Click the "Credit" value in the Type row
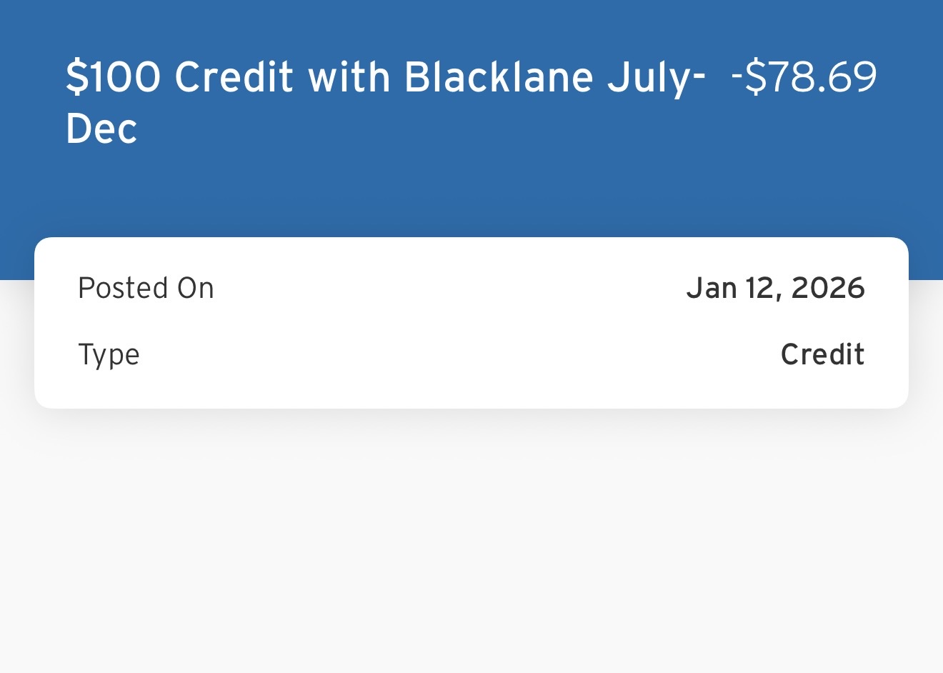 [822, 354]
